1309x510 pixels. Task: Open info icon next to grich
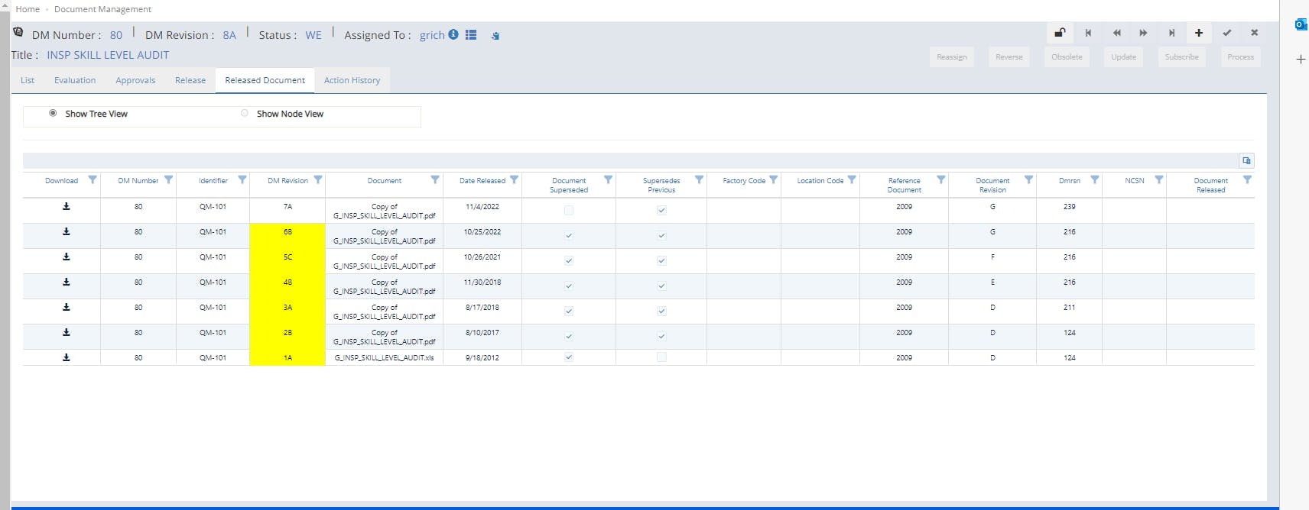(x=453, y=34)
